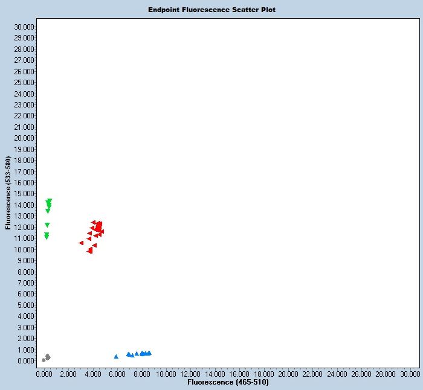This screenshot has width=423, height=390.
Task: Select the lowest green triangle near 11.000
Action: pos(47,237)
